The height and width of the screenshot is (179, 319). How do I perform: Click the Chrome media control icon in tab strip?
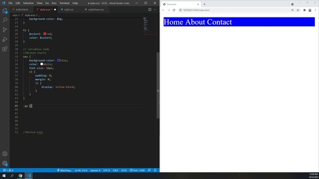click(x=293, y=4)
